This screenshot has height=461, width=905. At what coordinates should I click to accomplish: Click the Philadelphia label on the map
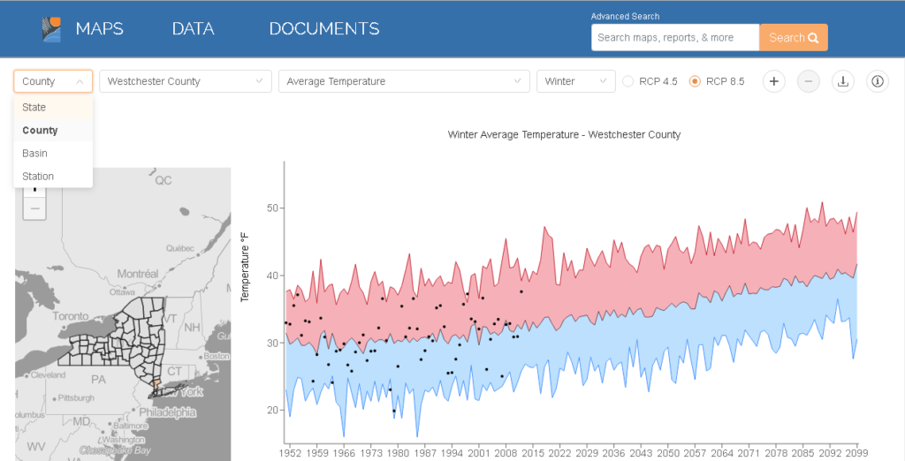coord(167,412)
